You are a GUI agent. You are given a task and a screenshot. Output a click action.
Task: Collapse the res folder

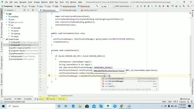click(6, 25)
